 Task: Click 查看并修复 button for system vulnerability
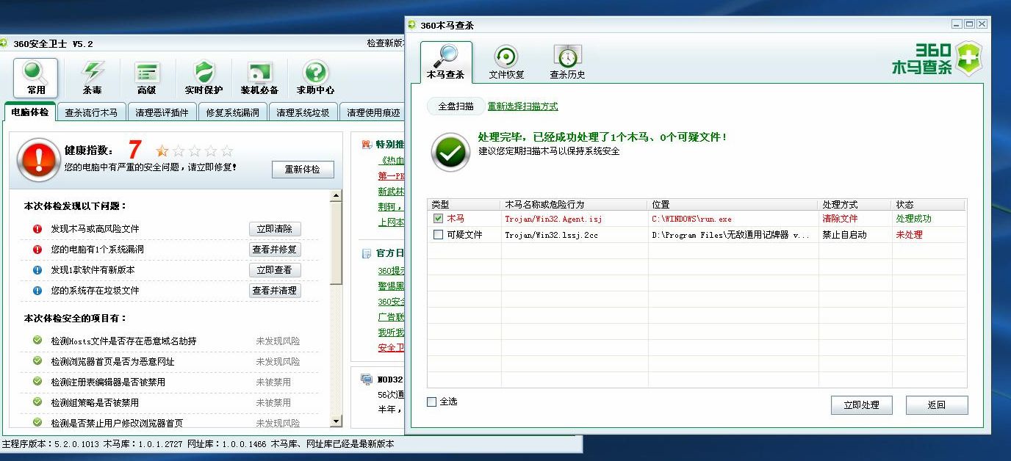[x=275, y=250]
